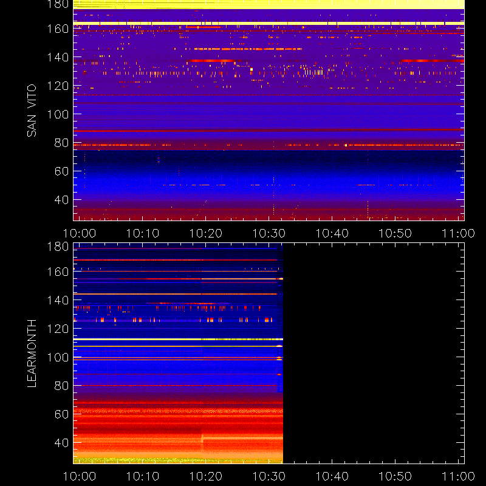Select the 160 frequency label on San Vito plot
Viewport: 486px width, 486px height.
click(58, 29)
